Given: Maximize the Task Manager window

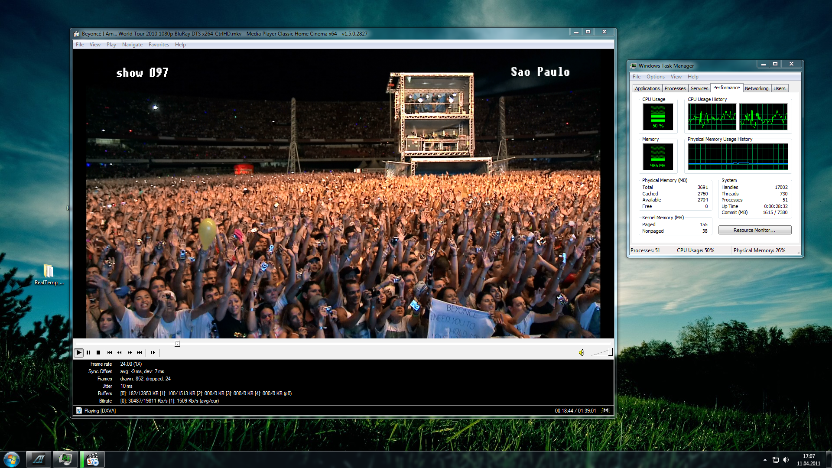Looking at the screenshot, I should [x=775, y=64].
